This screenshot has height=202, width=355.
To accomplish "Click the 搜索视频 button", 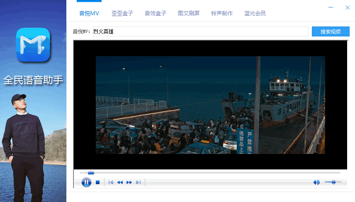I will click(x=331, y=31).
